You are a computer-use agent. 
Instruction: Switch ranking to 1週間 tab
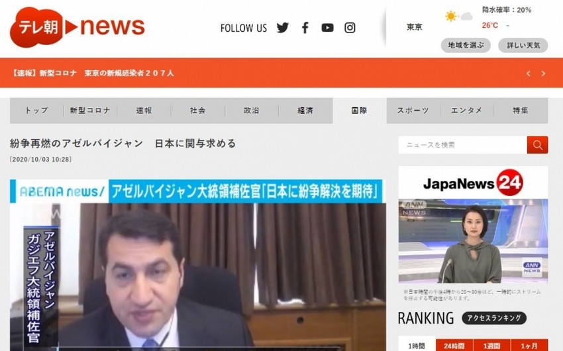pyautogui.click(x=491, y=345)
